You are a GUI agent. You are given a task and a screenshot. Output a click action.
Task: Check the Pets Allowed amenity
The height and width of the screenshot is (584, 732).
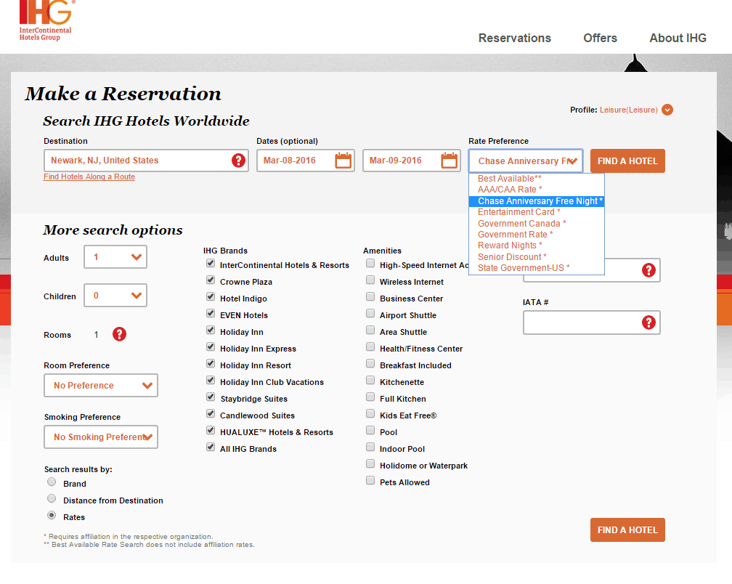coord(370,481)
